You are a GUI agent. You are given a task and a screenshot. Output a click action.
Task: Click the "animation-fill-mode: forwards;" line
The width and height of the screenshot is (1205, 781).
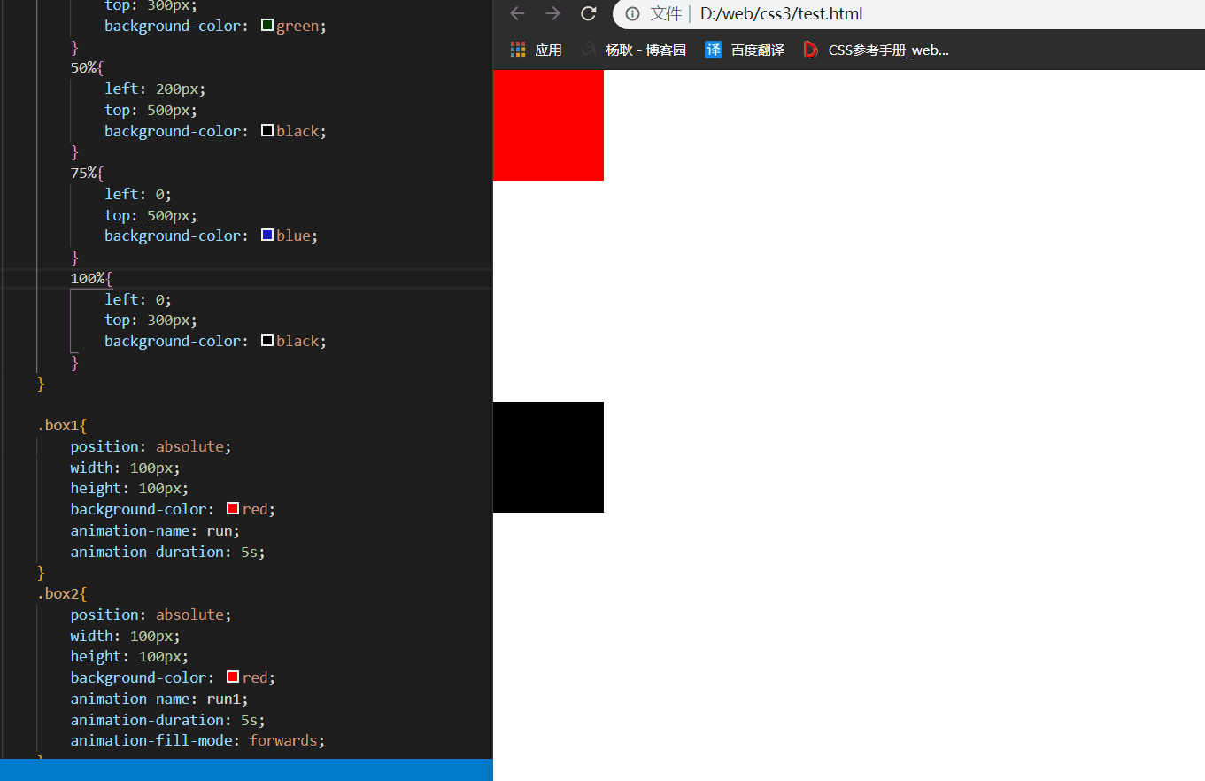(198, 740)
